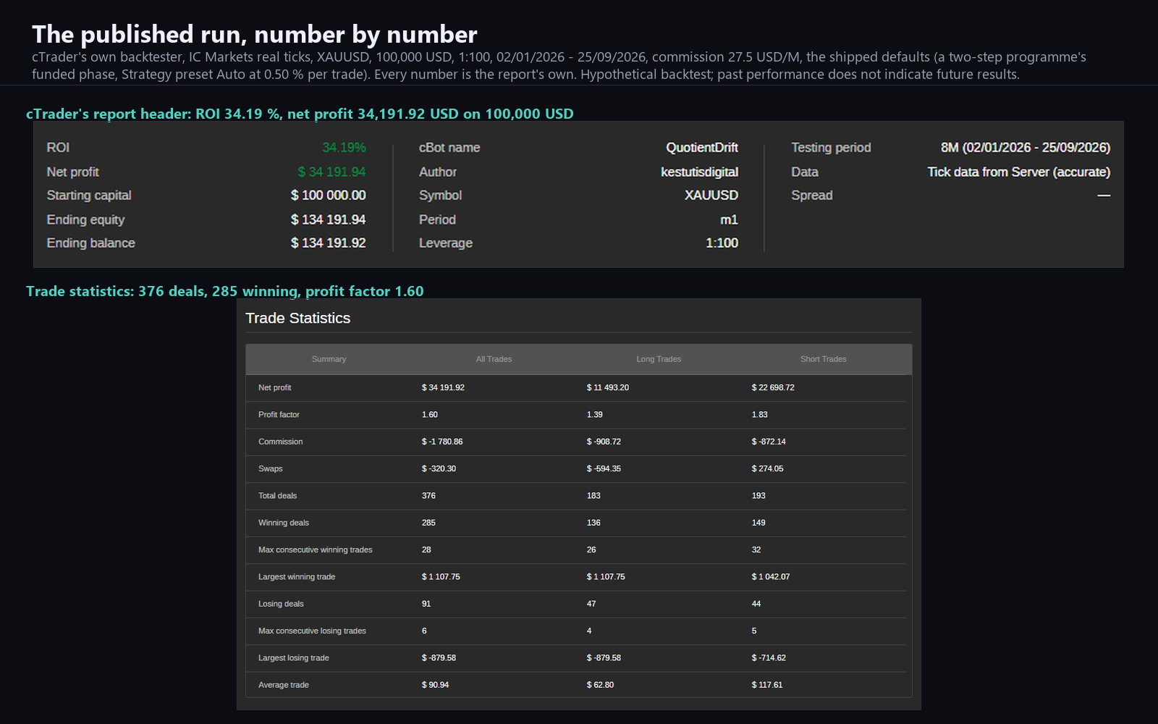
Task: Click the author name kestutisdigital
Action: 699,172
